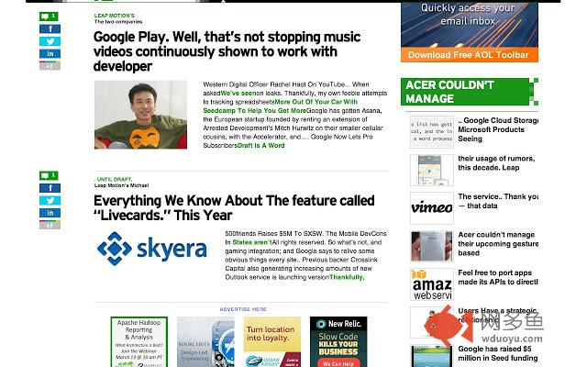The width and height of the screenshot is (587, 367).
Task: Open Everything We Know About Livecards headline
Action: [x=234, y=208]
